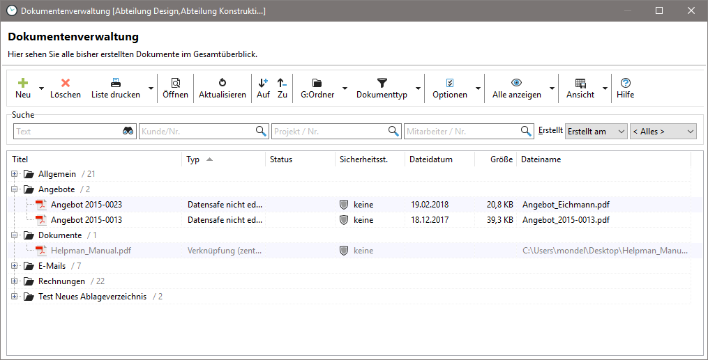Select the Angebot 2015-0023 document row
The image size is (708, 360).
(x=86, y=205)
